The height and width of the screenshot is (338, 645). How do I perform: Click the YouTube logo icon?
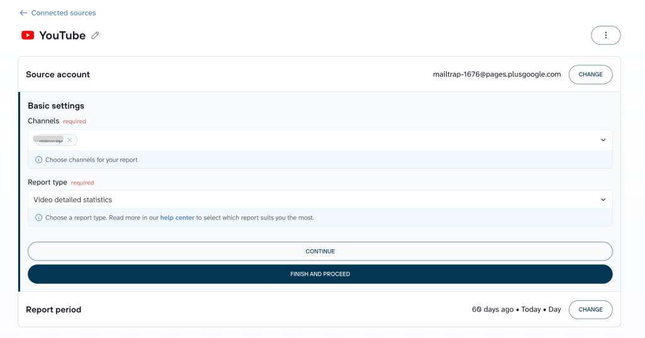click(28, 35)
